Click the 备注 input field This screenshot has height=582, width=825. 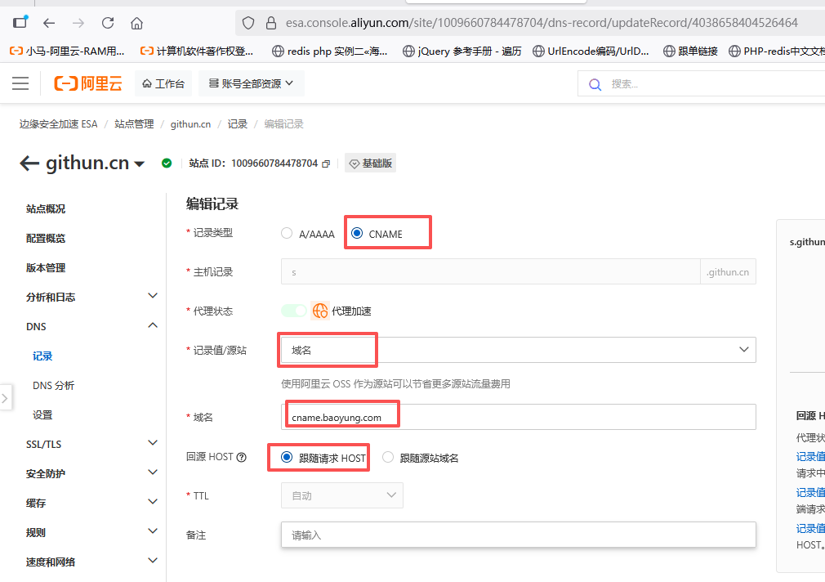point(518,535)
